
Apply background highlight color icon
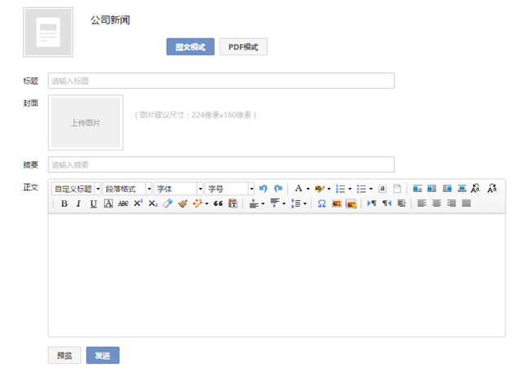[319, 189]
